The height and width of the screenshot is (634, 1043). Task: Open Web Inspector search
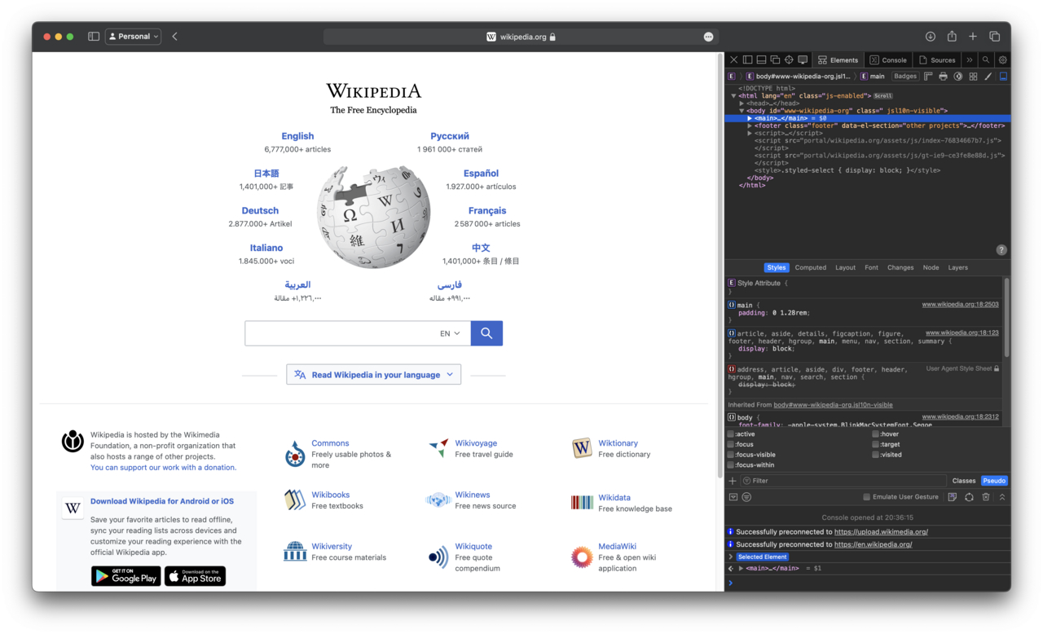tap(986, 59)
